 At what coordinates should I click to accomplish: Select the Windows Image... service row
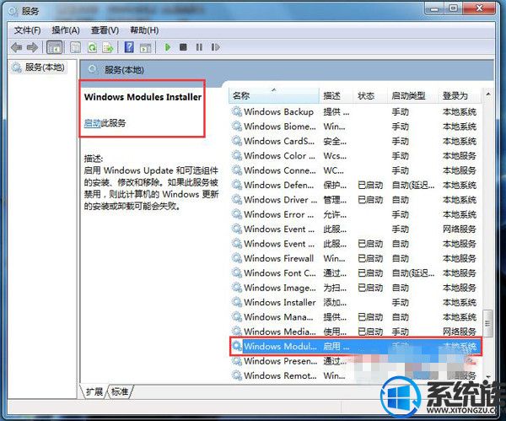point(355,288)
